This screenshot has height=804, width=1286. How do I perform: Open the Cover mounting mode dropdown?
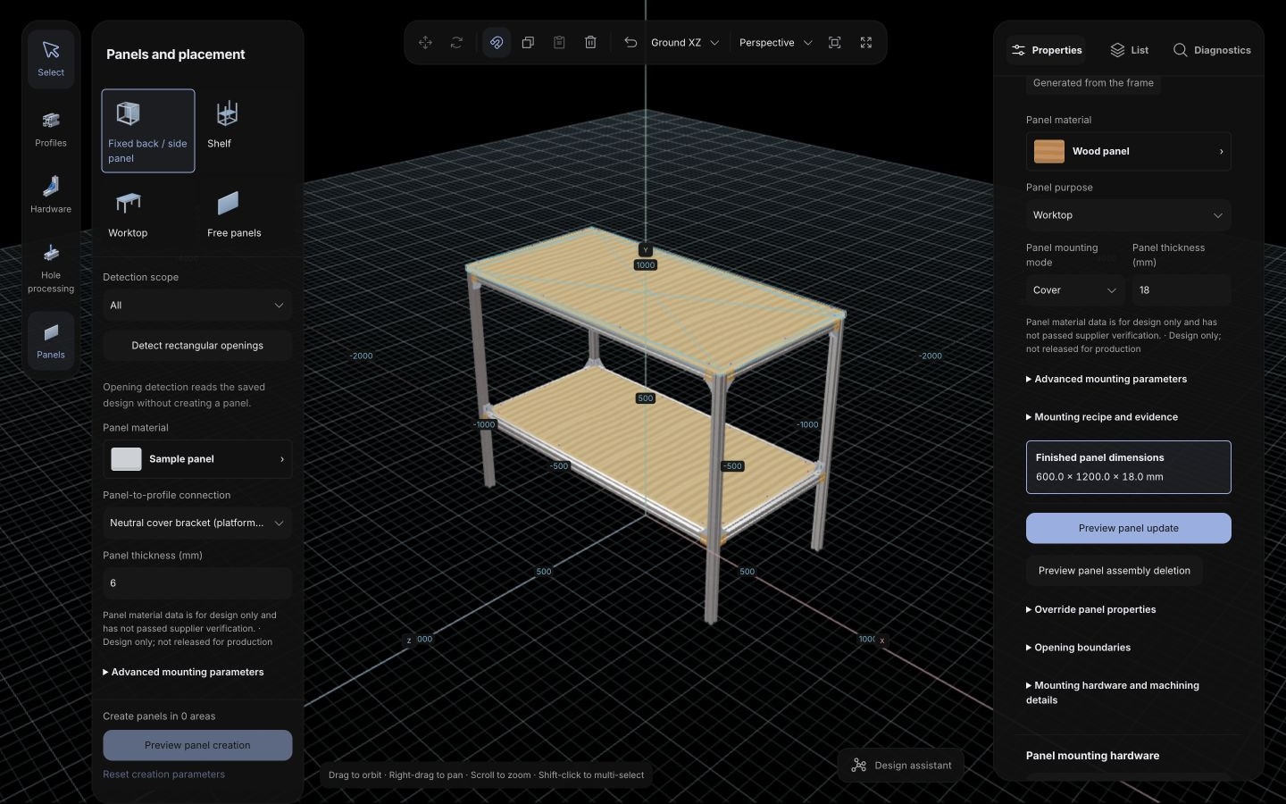point(1075,290)
